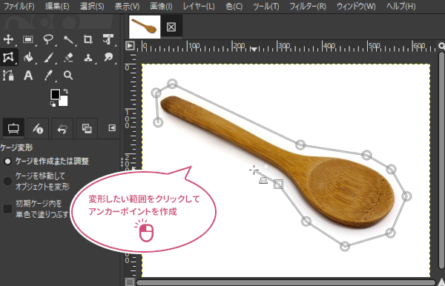Select the Free Select lasso tool
This screenshot has width=445, height=286.
click(x=48, y=39)
